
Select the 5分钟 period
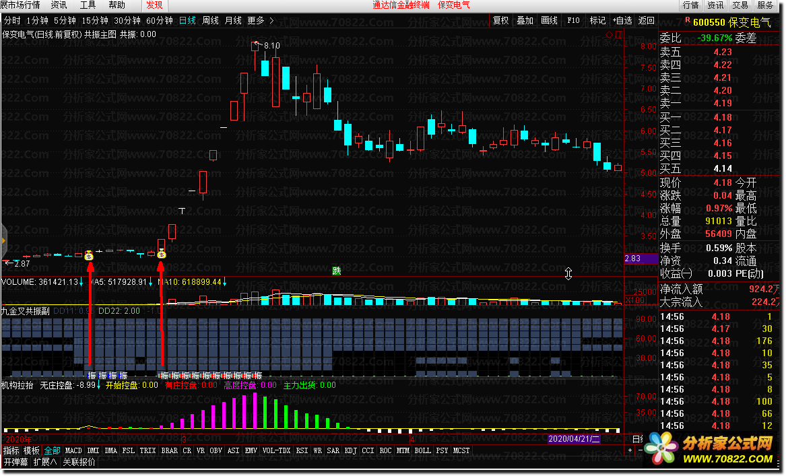pyautogui.click(x=65, y=21)
